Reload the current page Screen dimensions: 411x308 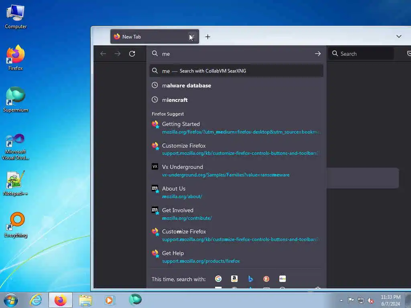tap(132, 54)
